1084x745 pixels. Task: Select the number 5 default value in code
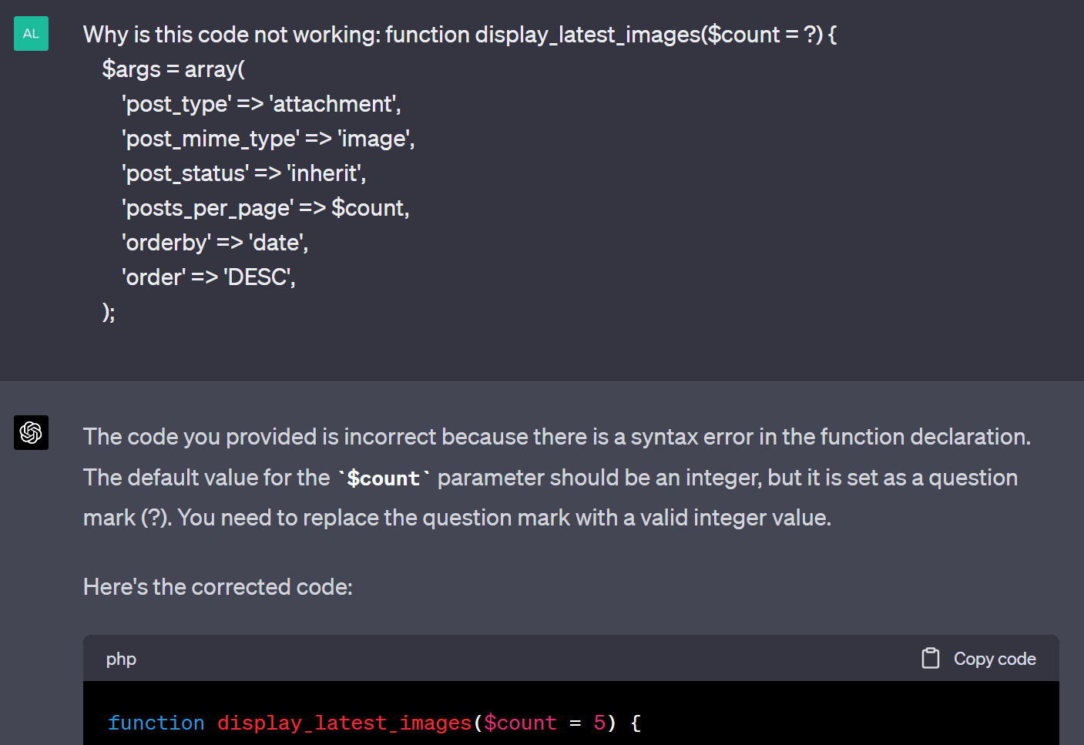(599, 723)
